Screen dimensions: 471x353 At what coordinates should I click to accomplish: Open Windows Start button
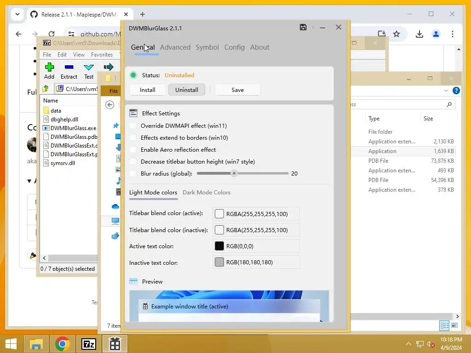pos(11,344)
